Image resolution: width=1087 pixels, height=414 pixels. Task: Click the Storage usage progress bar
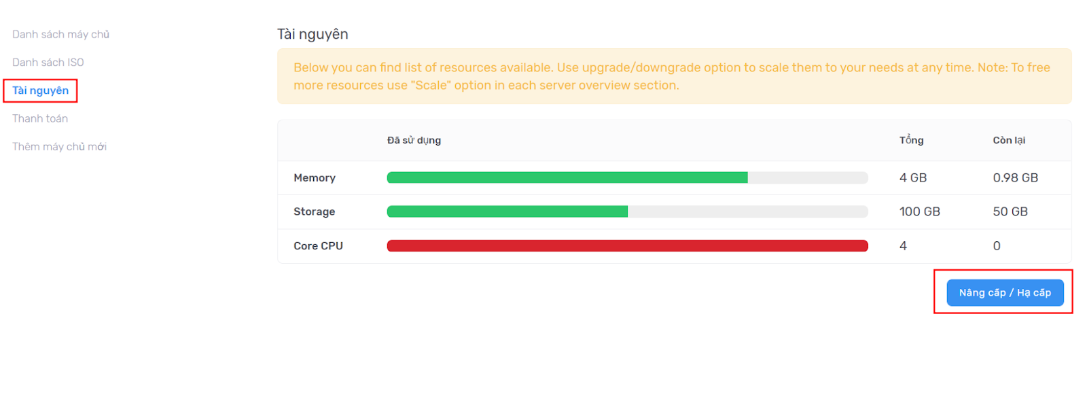click(627, 211)
